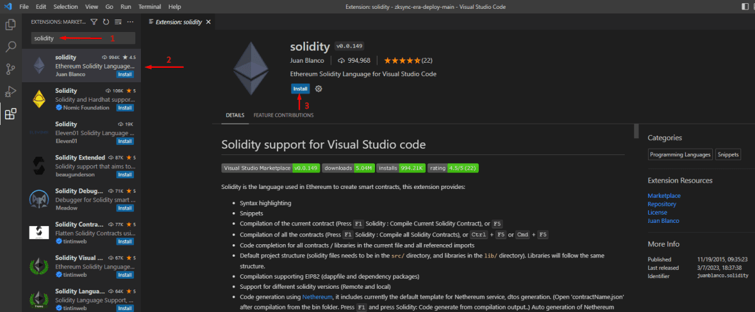Click the Nethereum hyperlink in description
The image size is (755, 312).
pos(317,296)
